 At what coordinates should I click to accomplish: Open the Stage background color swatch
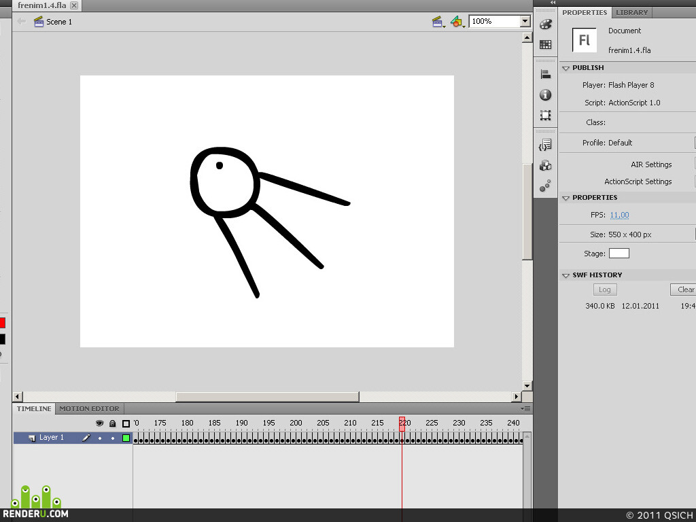(x=619, y=254)
